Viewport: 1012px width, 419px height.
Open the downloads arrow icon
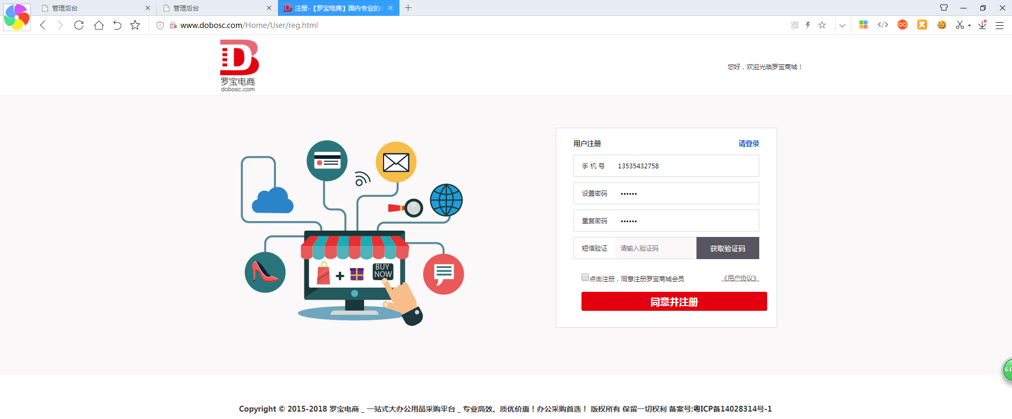pos(982,25)
